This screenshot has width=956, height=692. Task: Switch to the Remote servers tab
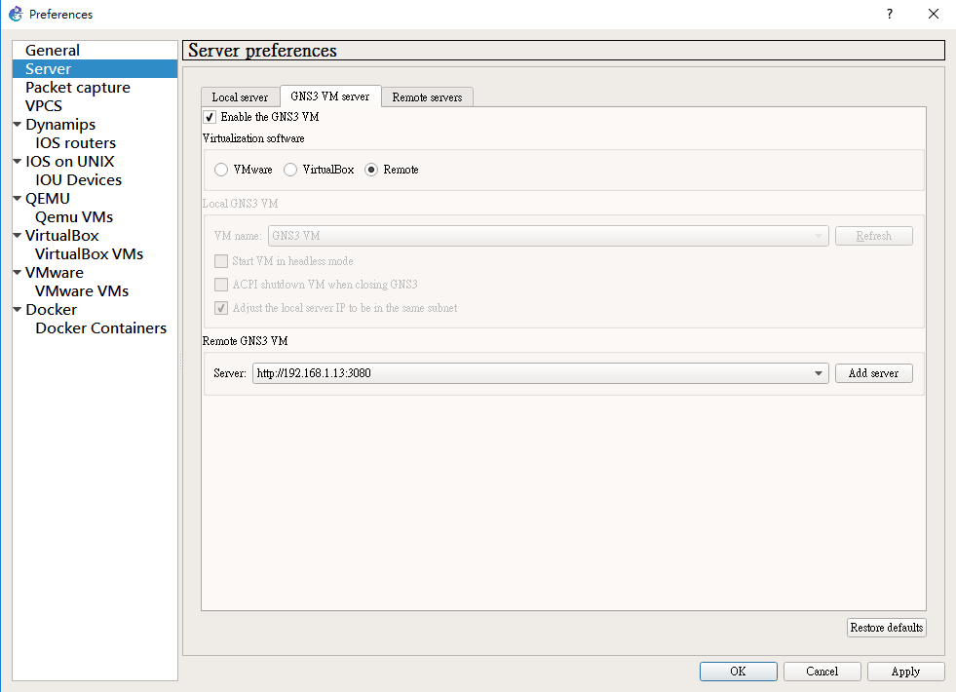(428, 96)
